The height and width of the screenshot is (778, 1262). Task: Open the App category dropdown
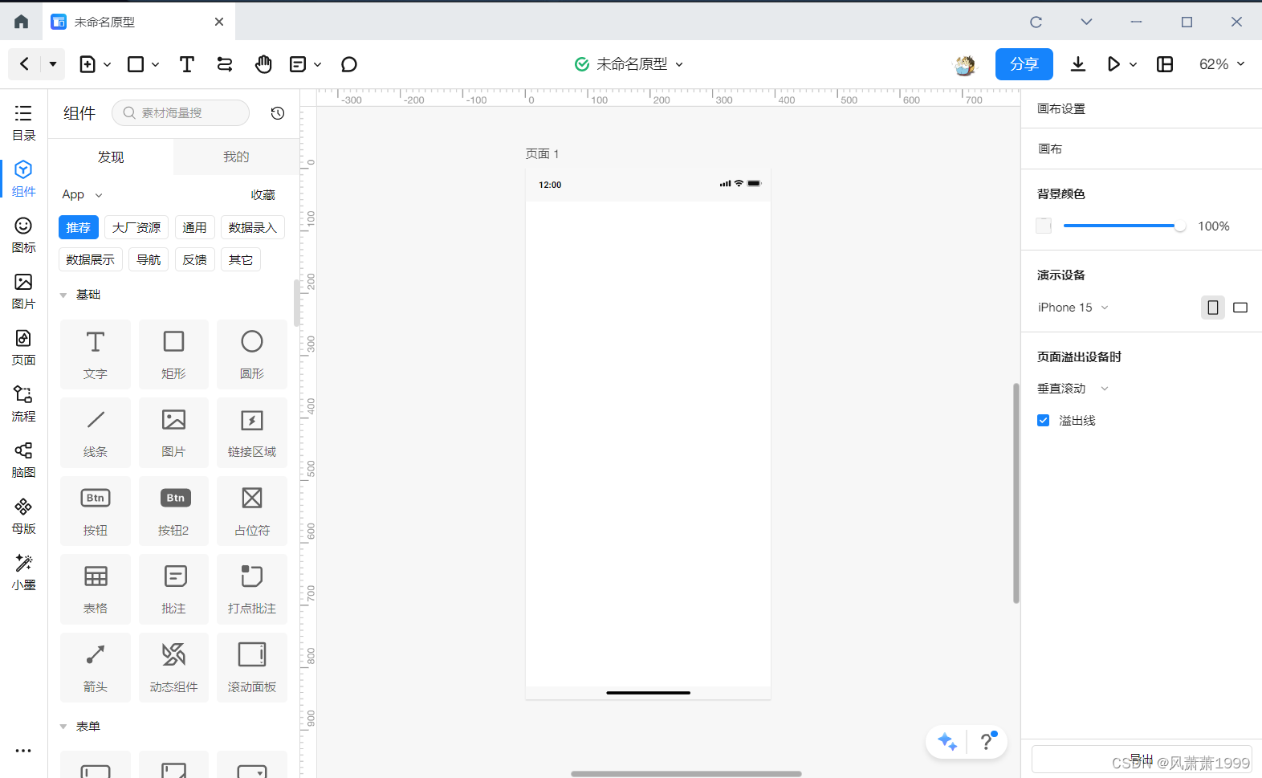[83, 194]
